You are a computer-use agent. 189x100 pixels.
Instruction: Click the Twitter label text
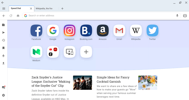(x=152, y=39)
